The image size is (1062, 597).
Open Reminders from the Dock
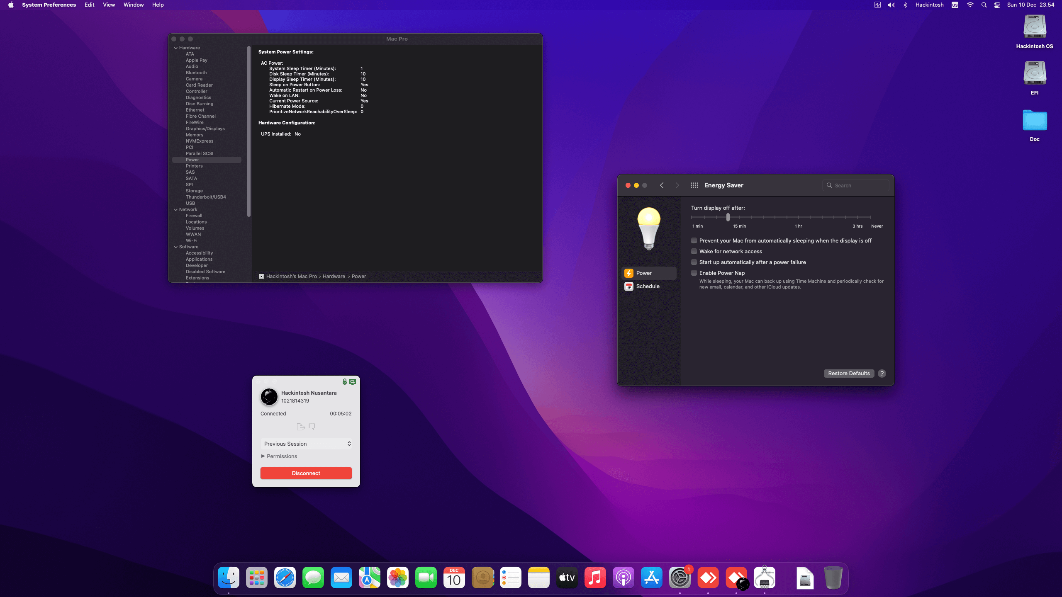point(511,578)
